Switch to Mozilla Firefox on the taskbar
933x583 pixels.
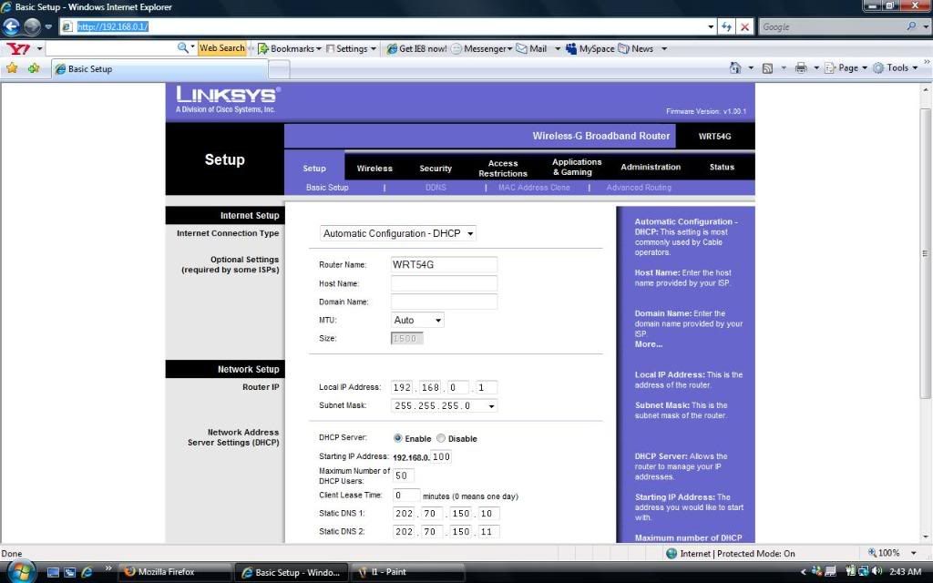[174, 572]
